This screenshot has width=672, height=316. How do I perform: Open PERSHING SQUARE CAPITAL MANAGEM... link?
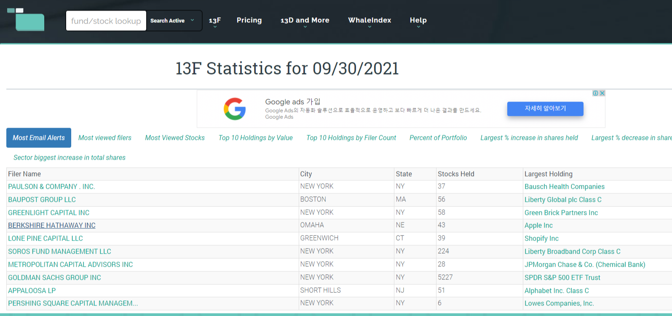(73, 303)
